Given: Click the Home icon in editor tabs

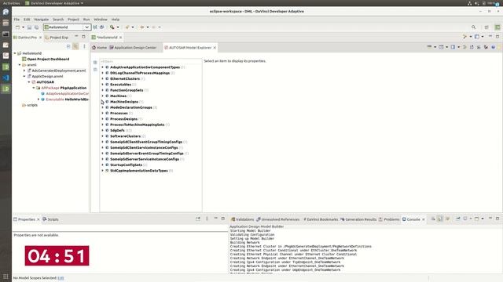Looking at the screenshot, I should tap(94, 47).
